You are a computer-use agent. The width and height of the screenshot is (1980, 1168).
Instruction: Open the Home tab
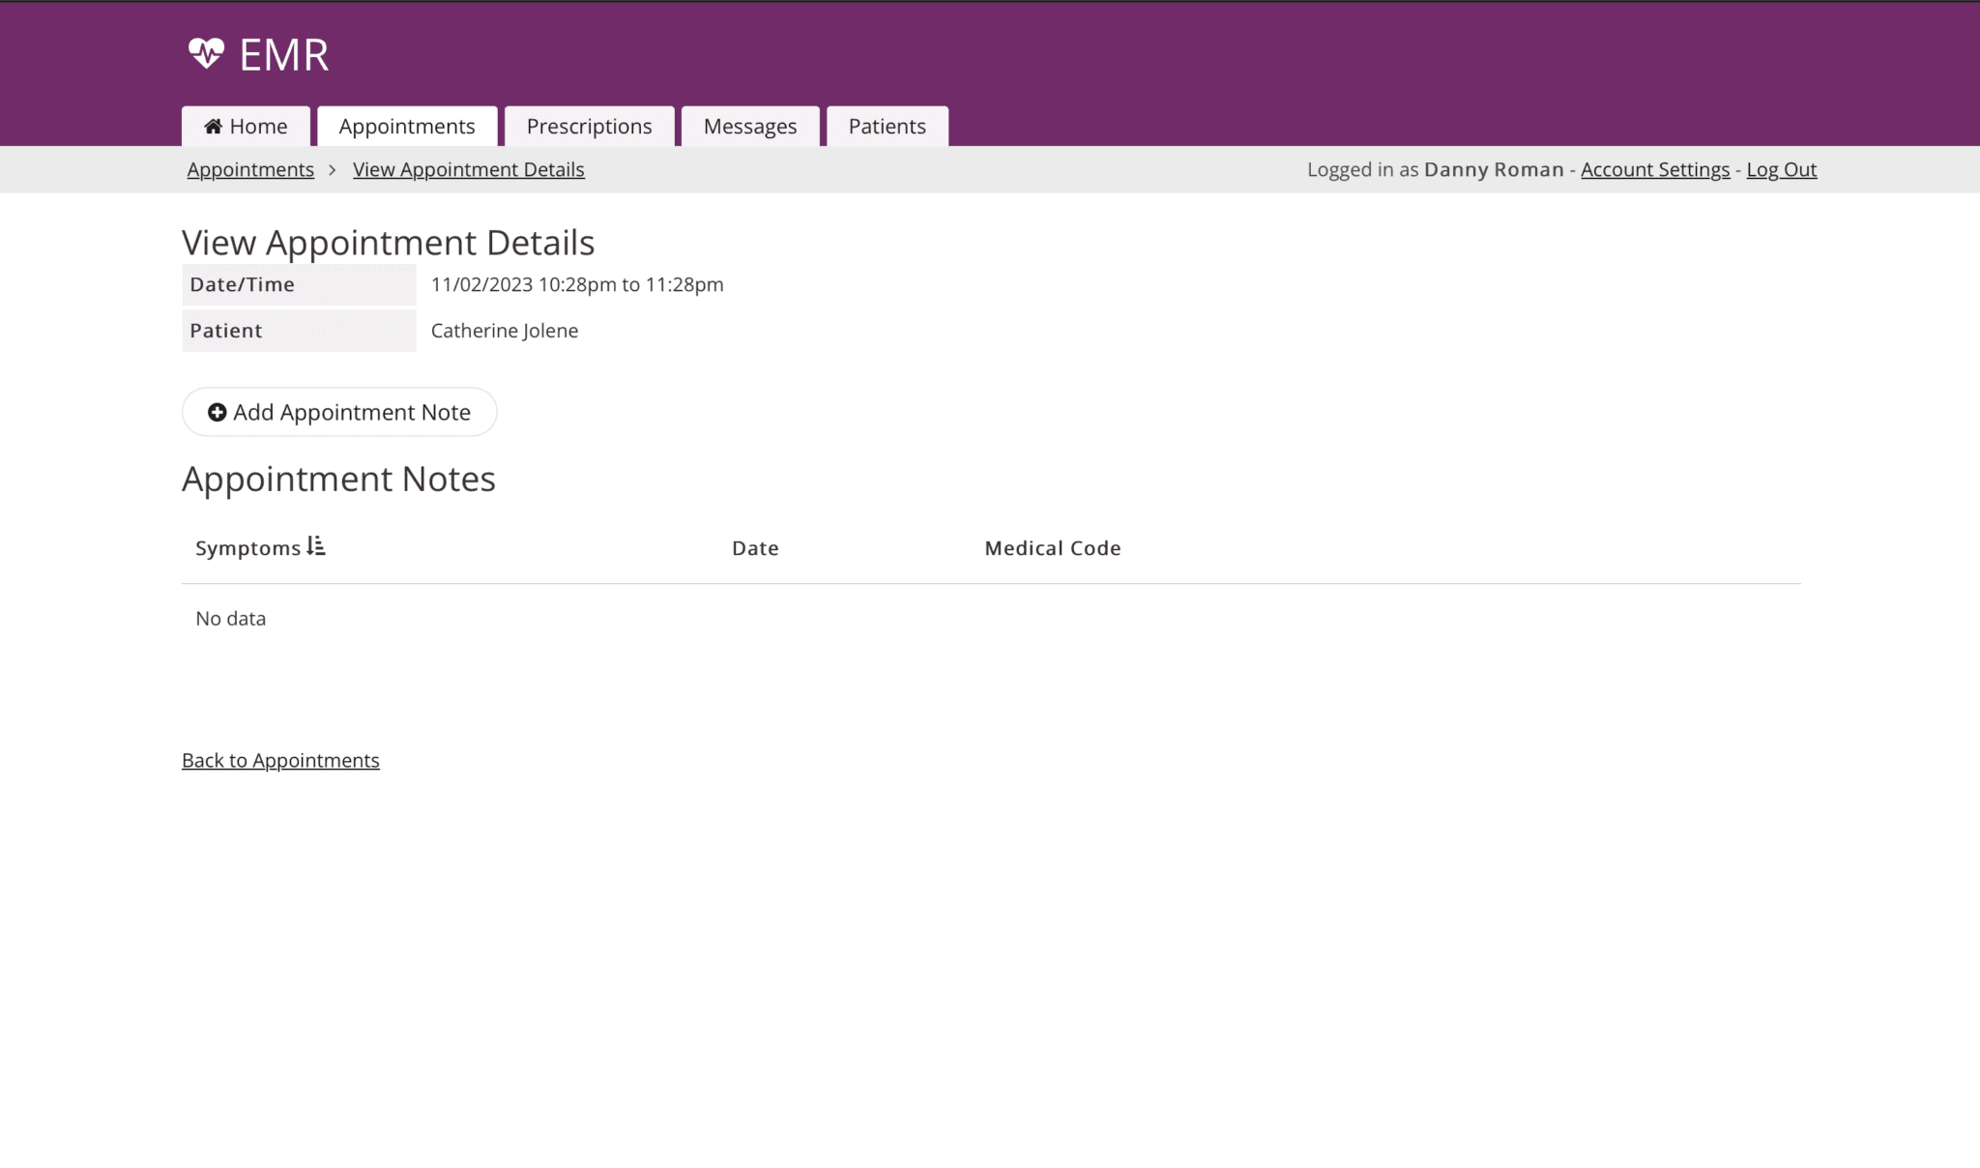pyautogui.click(x=245, y=126)
